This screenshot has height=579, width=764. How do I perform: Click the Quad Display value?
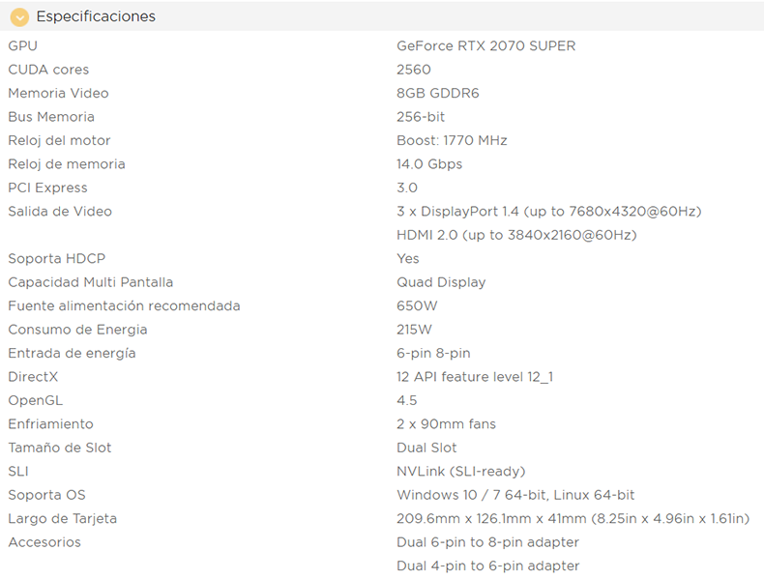pos(441,282)
